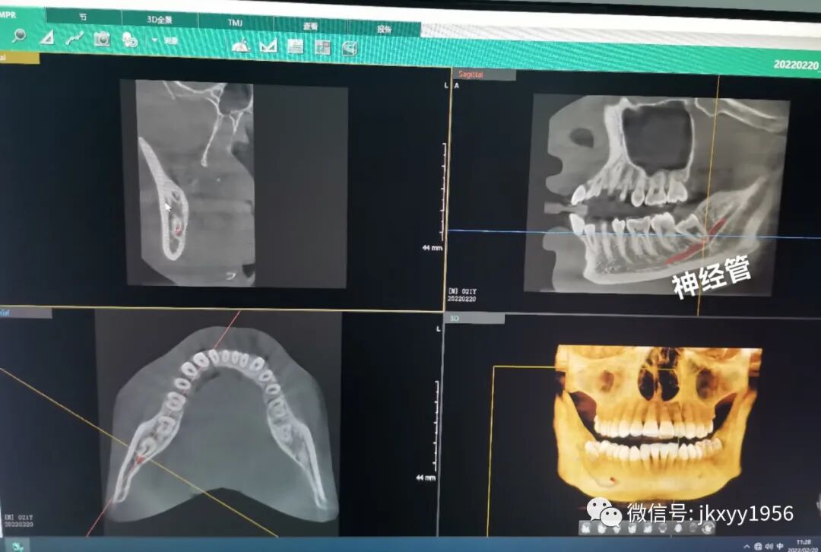Select the polyline curve measurement tool
This screenshot has width=821, height=552.
click(74, 38)
